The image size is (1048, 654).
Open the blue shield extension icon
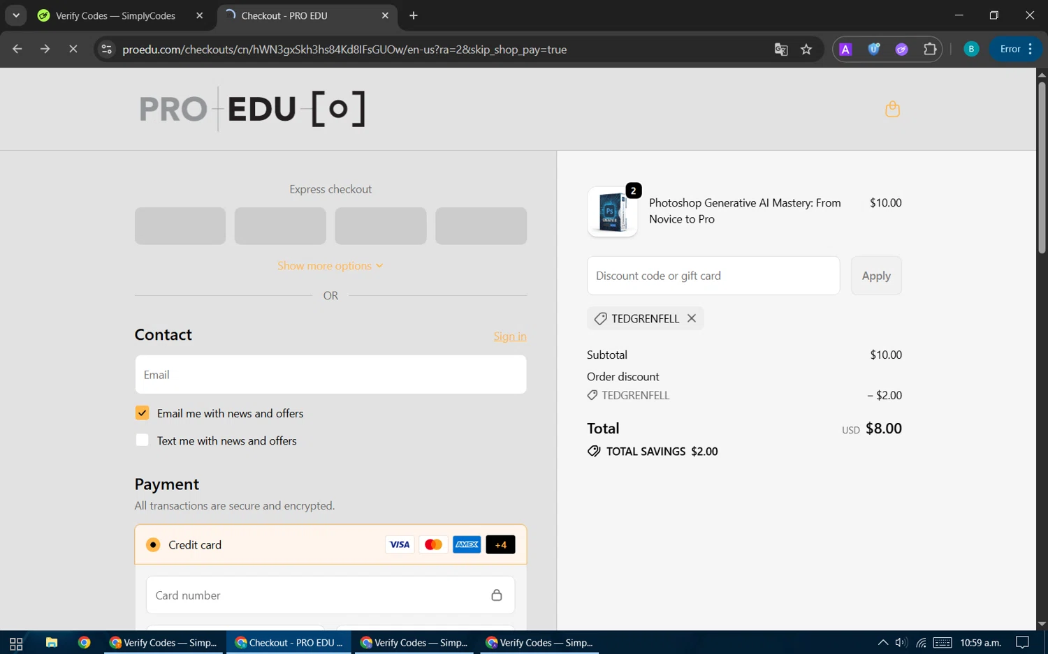pyautogui.click(x=873, y=49)
